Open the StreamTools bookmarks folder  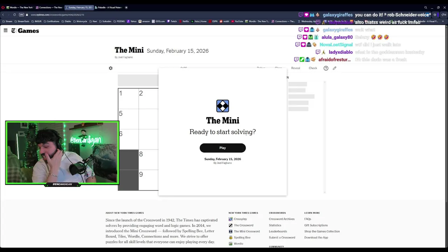pos(22,21)
